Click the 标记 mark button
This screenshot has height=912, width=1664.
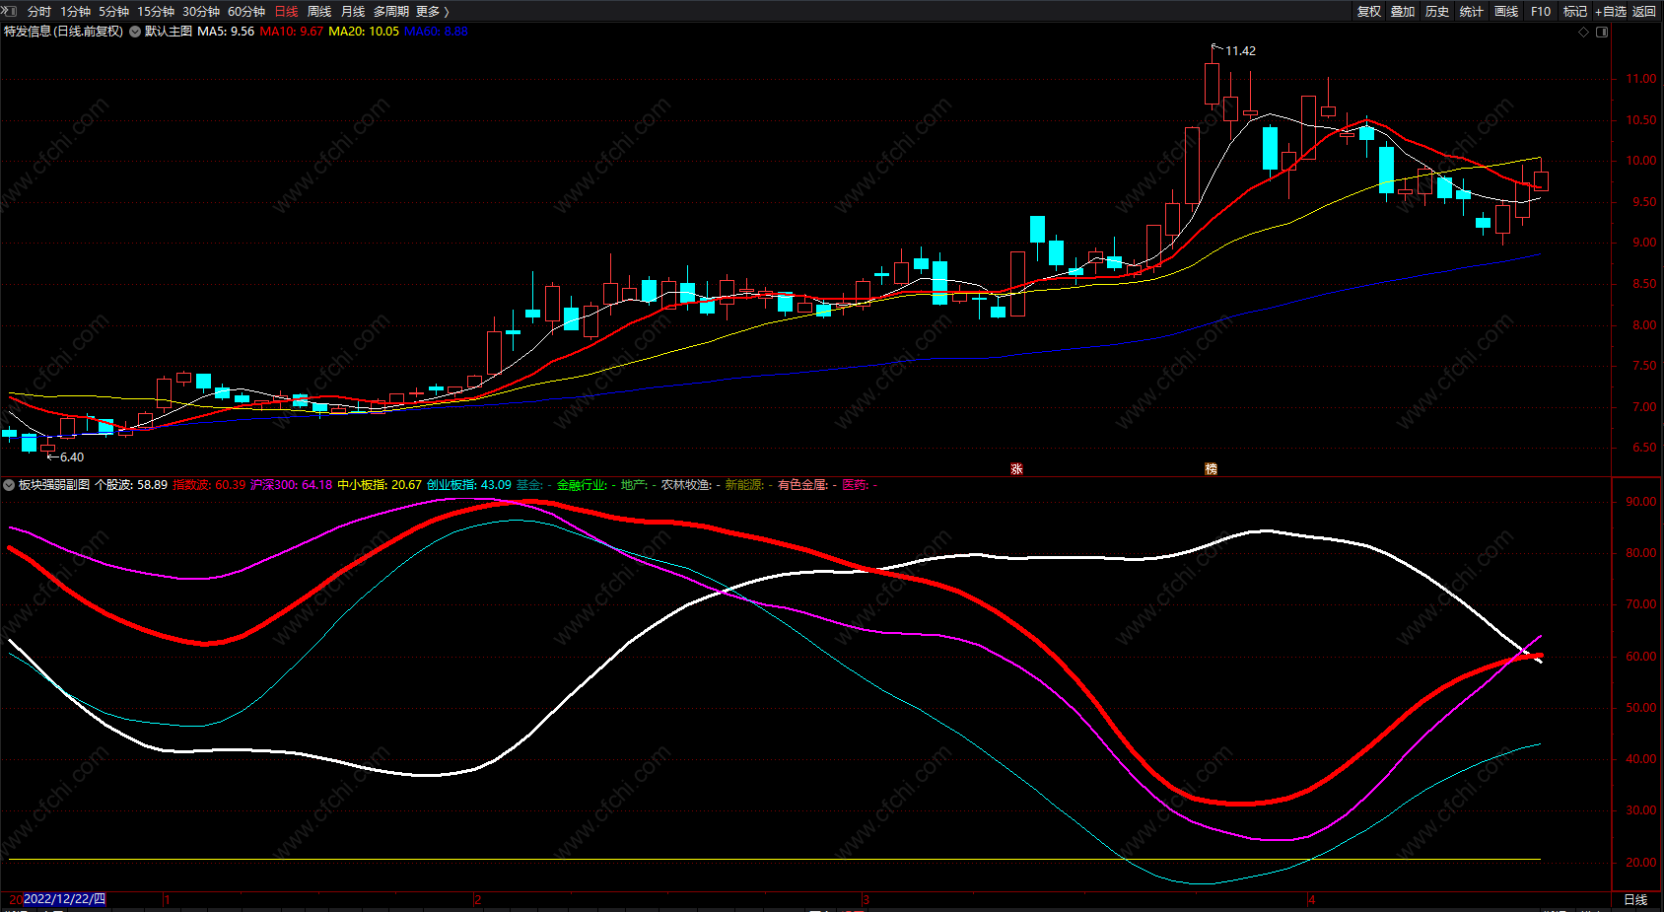pos(1575,12)
